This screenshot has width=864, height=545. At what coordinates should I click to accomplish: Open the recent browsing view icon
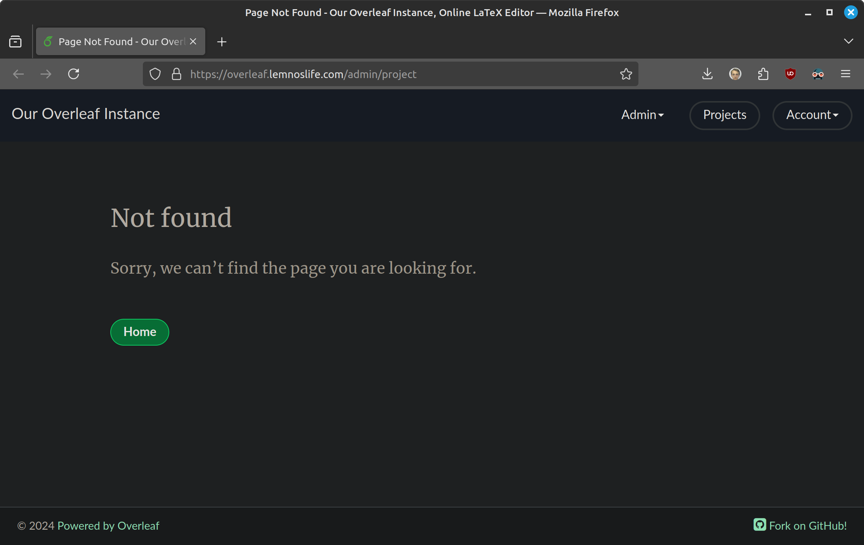click(15, 41)
